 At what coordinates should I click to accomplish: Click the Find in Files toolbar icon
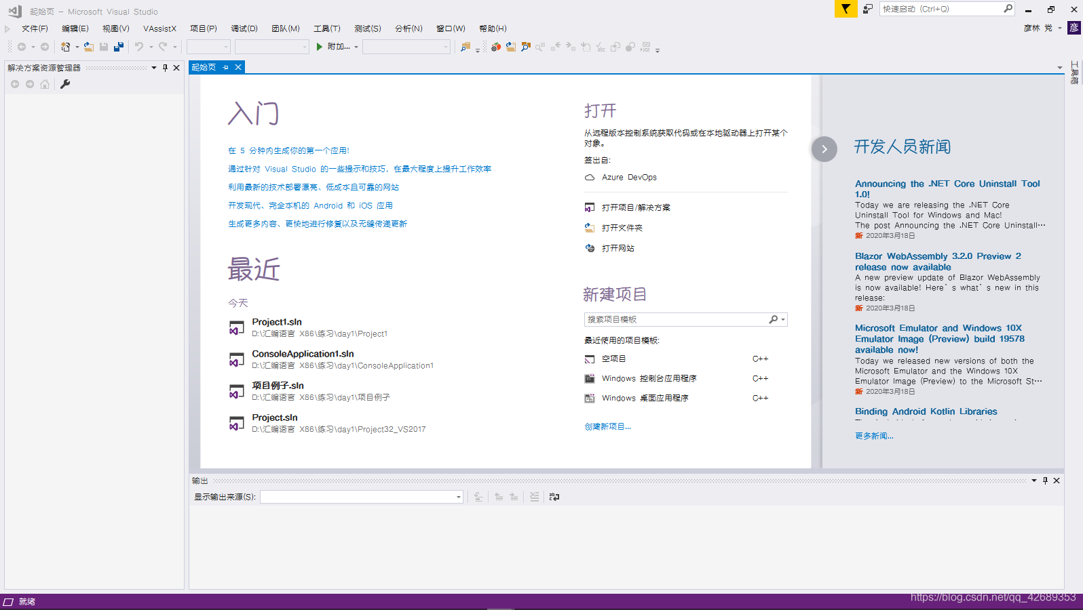pos(465,47)
